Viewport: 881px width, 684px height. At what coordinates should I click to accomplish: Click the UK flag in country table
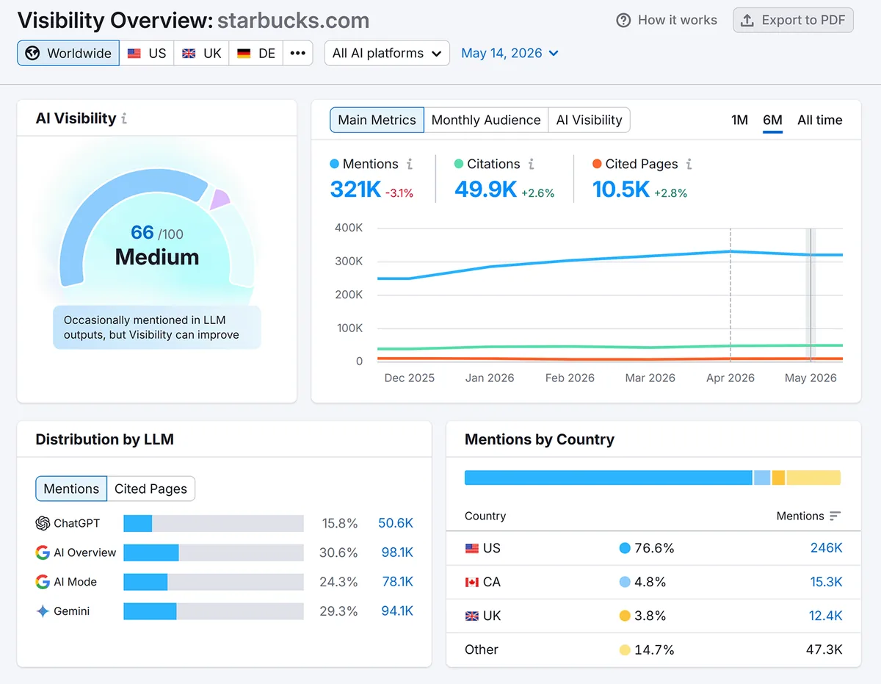coord(471,616)
